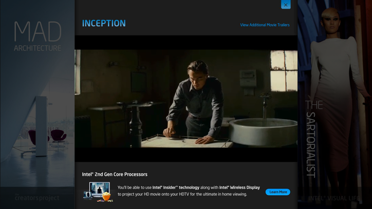Click the bold Intel Wireless Display text
372x209 pixels.
point(239,187)
